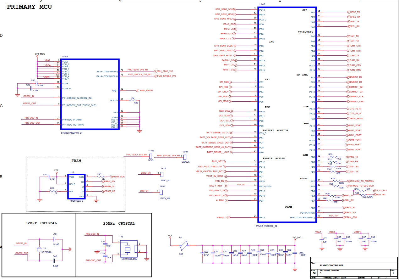Click the AUX4_PORT net label
The width and height of the screenshot is (399, 280).
click(x=355, y=149)
